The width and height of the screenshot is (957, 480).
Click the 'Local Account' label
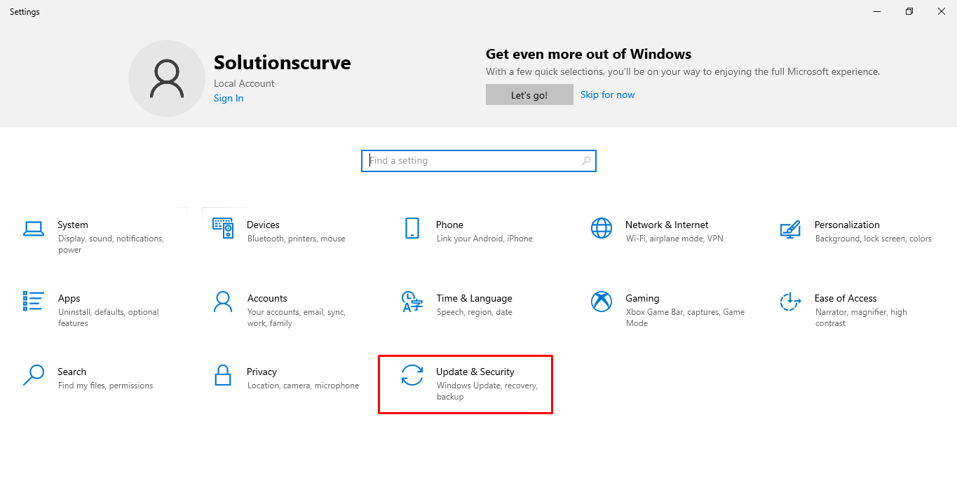[244, 83]
